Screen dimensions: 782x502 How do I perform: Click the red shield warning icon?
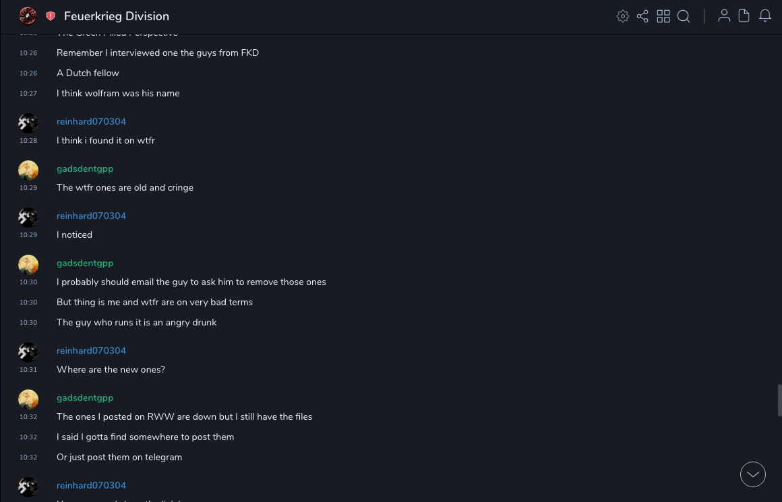(51, 16)
